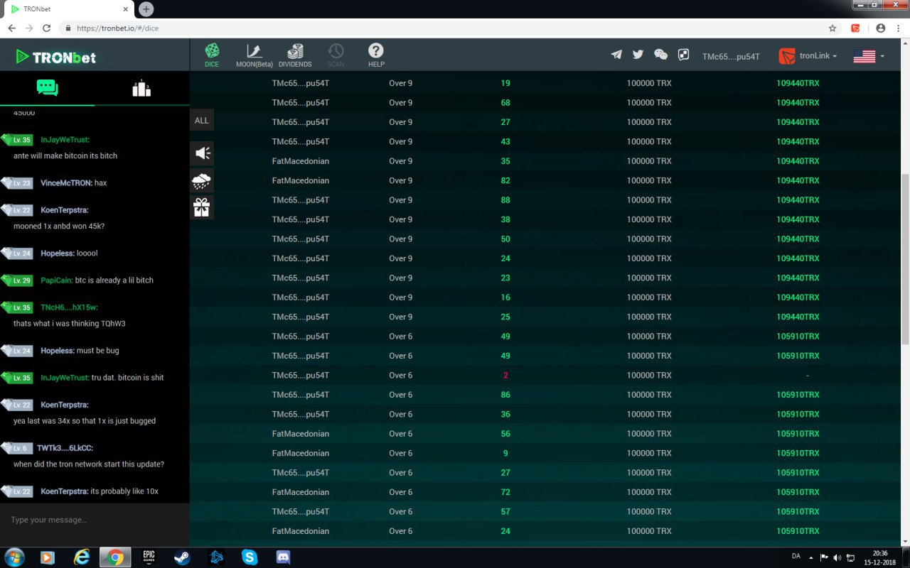Viewport: 910px width, 568px height.
Task: Click the gift box icon
Action: pos(202,207)
